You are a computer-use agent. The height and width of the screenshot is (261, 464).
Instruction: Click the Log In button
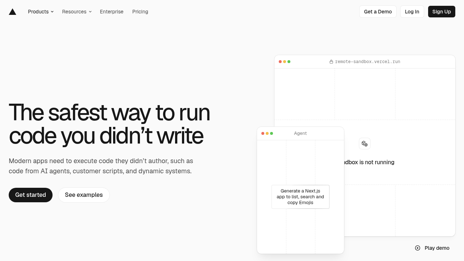tap(412, 12)
